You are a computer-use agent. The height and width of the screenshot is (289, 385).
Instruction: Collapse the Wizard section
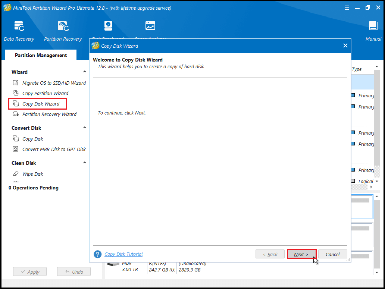(x=84, y=72)
